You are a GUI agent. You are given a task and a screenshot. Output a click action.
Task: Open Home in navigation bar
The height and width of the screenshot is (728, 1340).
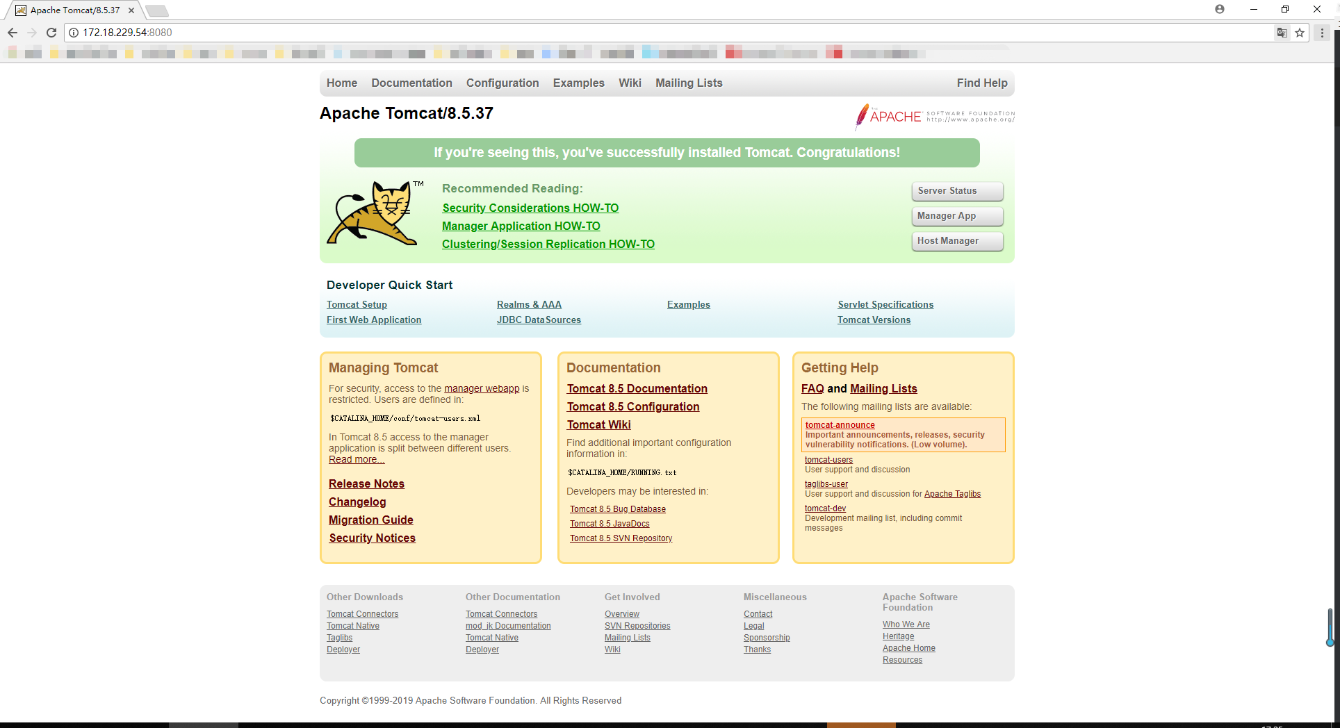(x=342, y=83)
